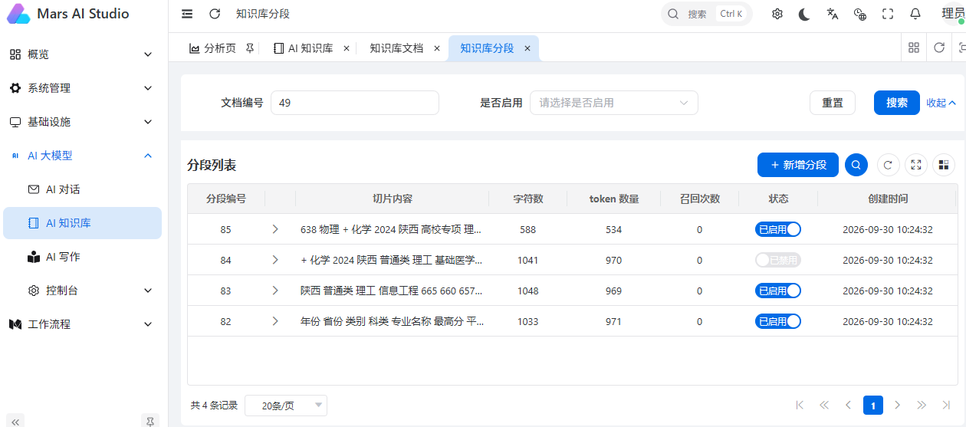Open the user avatar 理员 menu
966x427 pixels.
(x=953, y=14)
